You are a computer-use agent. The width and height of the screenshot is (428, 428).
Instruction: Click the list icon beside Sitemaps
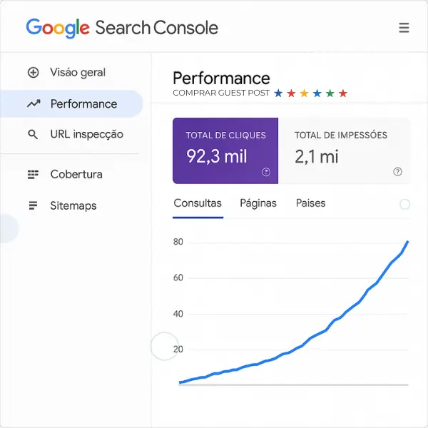33,205
